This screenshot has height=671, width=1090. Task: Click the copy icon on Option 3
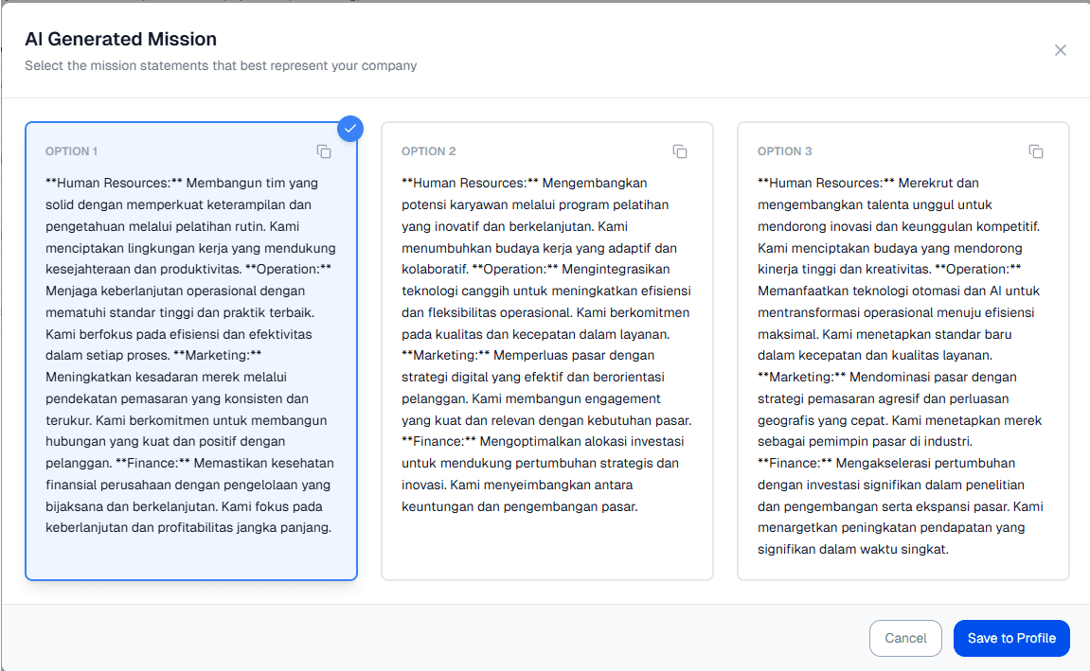tap(1036, 151)
